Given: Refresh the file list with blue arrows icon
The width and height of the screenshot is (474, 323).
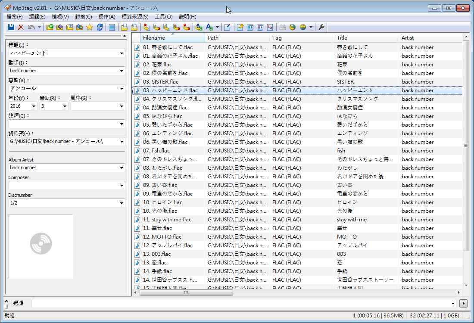Looking at the screenshot, I should pos(100,27).
